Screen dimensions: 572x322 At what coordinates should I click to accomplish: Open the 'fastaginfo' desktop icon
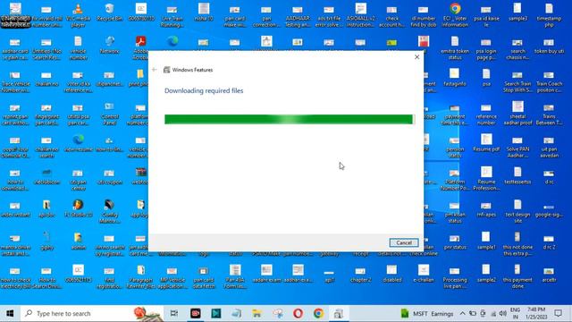tap(455, 78)
